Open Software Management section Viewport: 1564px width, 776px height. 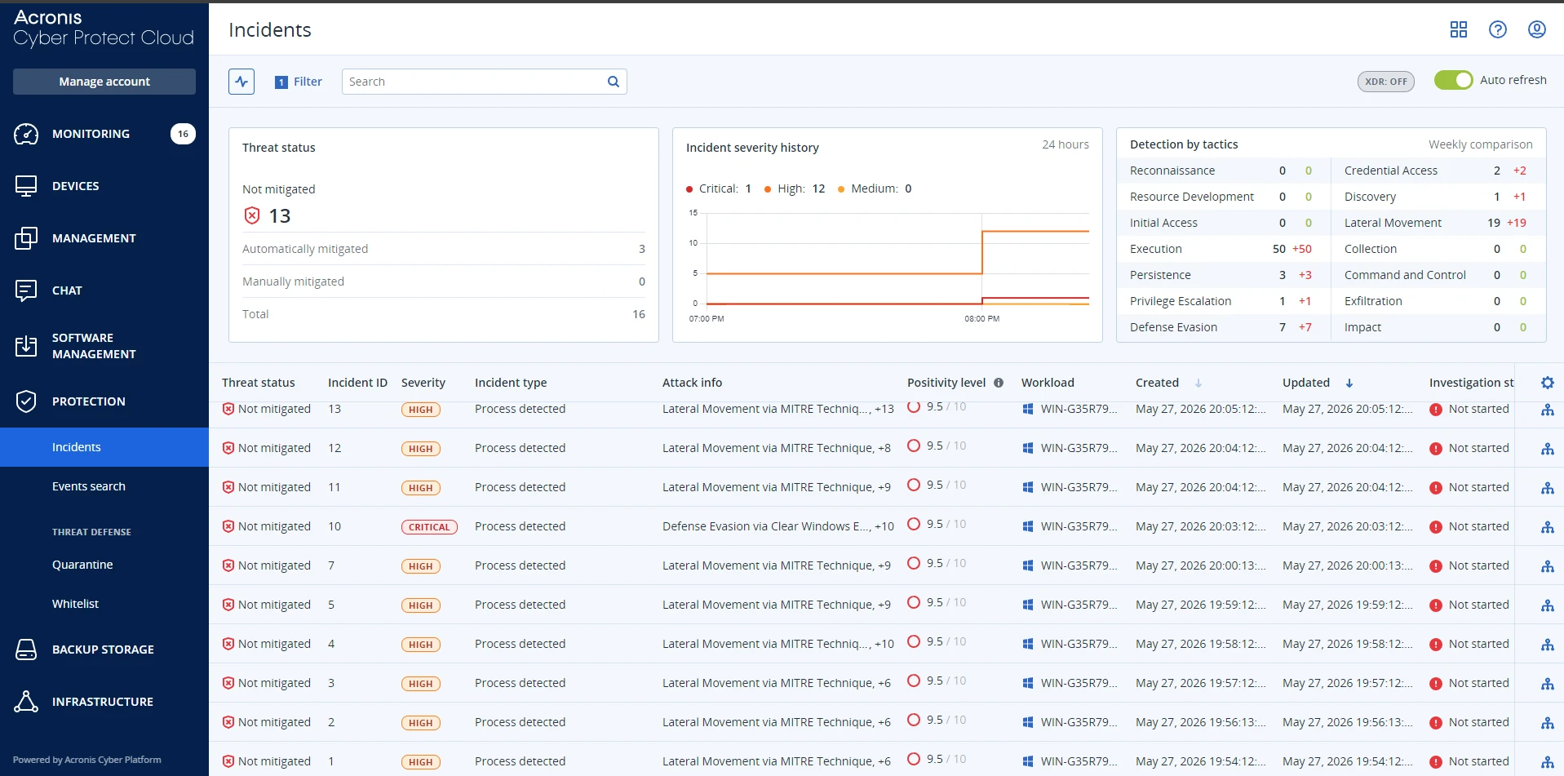(x=104, y=346)
